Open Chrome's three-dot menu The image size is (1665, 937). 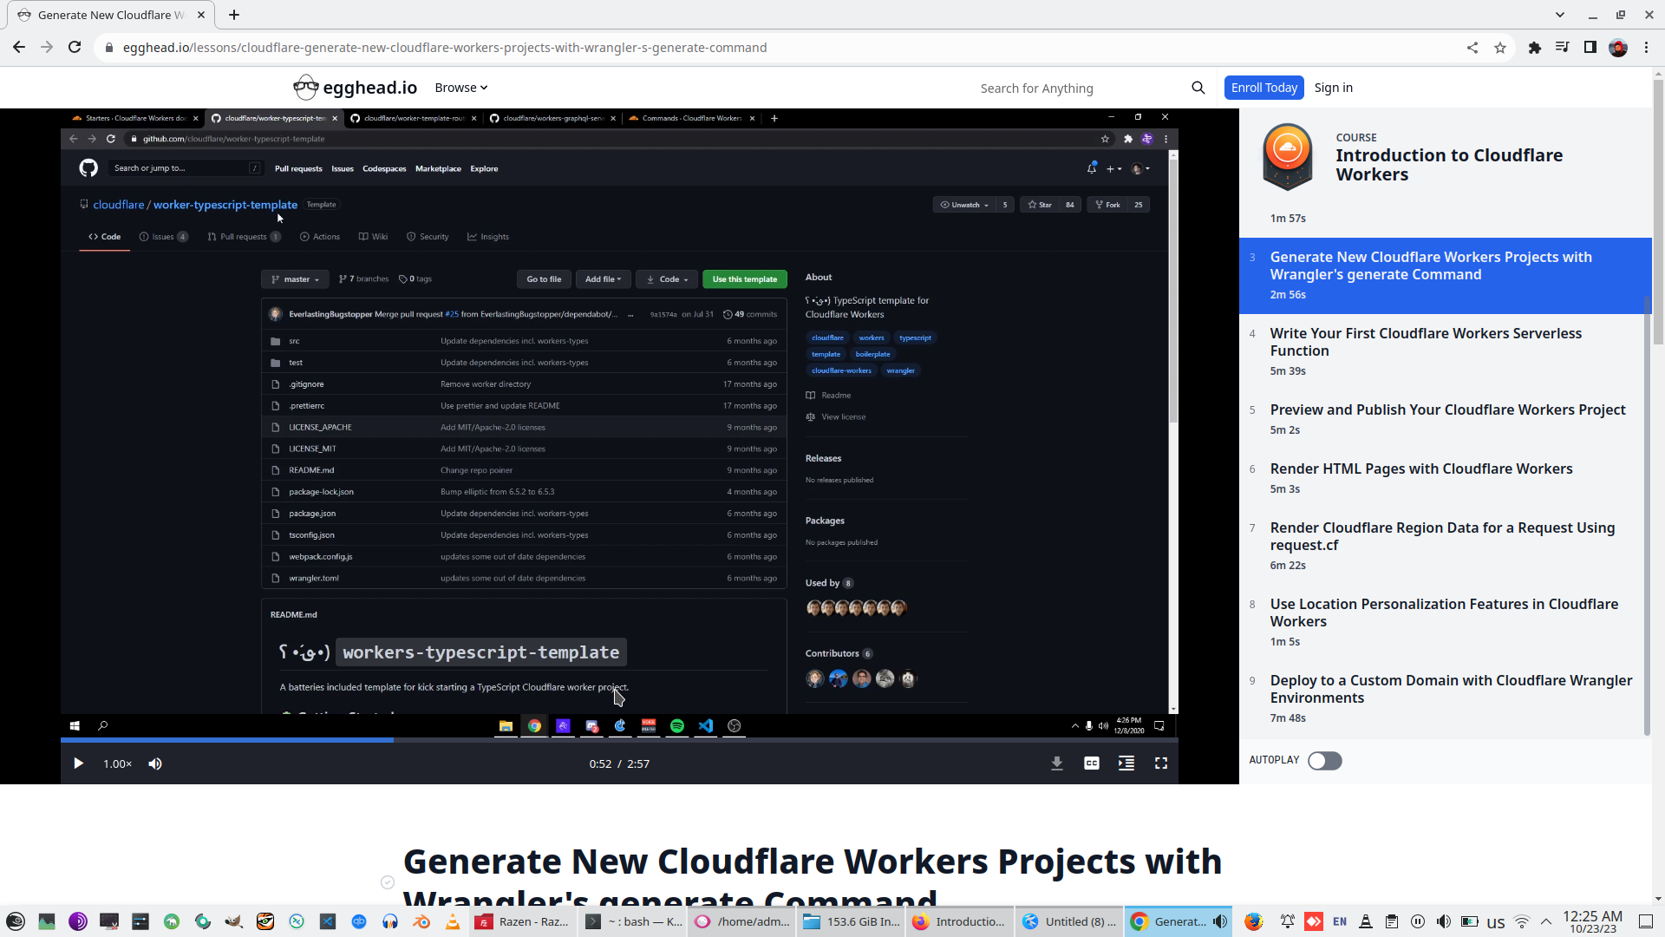(1647, 48)
